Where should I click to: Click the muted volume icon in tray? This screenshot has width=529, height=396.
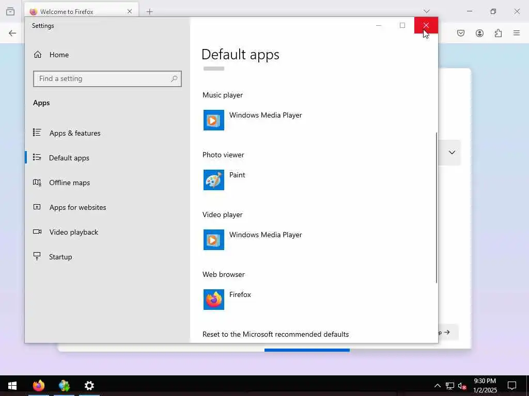point(462,386)
